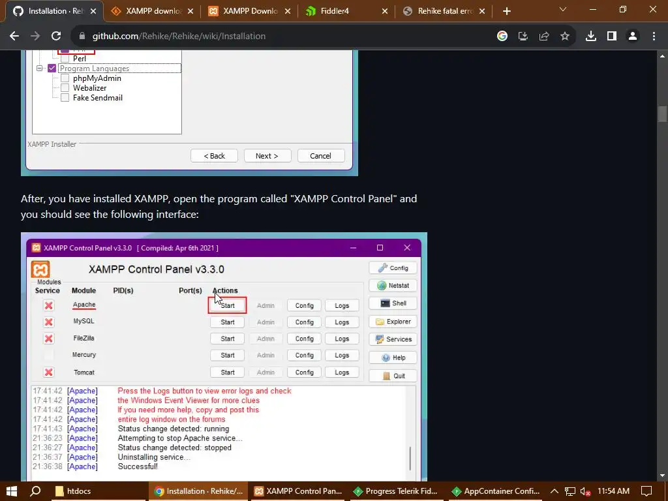Open Config for FileZilla

tap(304, 339)
